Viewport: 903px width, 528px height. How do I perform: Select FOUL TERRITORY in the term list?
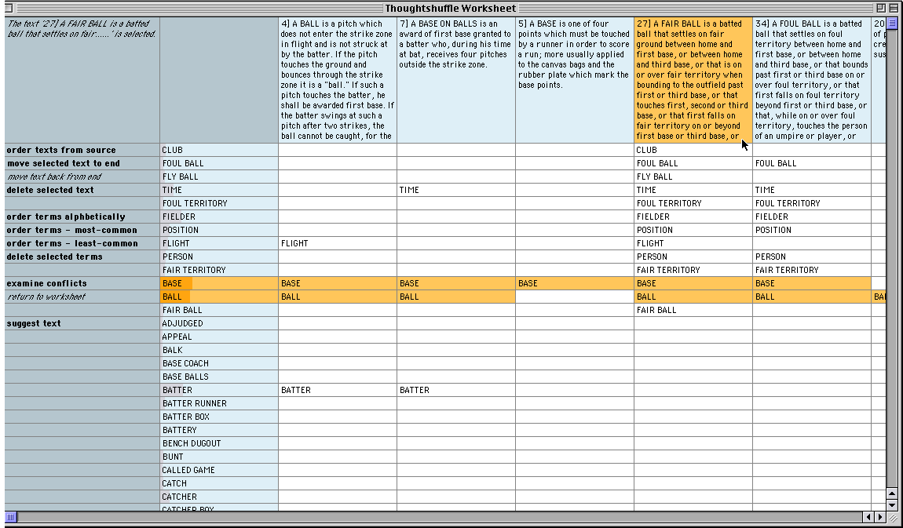[219, 203]
